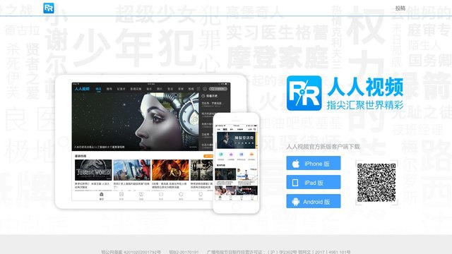
Task: Click the robot woman banner on tablet
Action: pos(135,121)
